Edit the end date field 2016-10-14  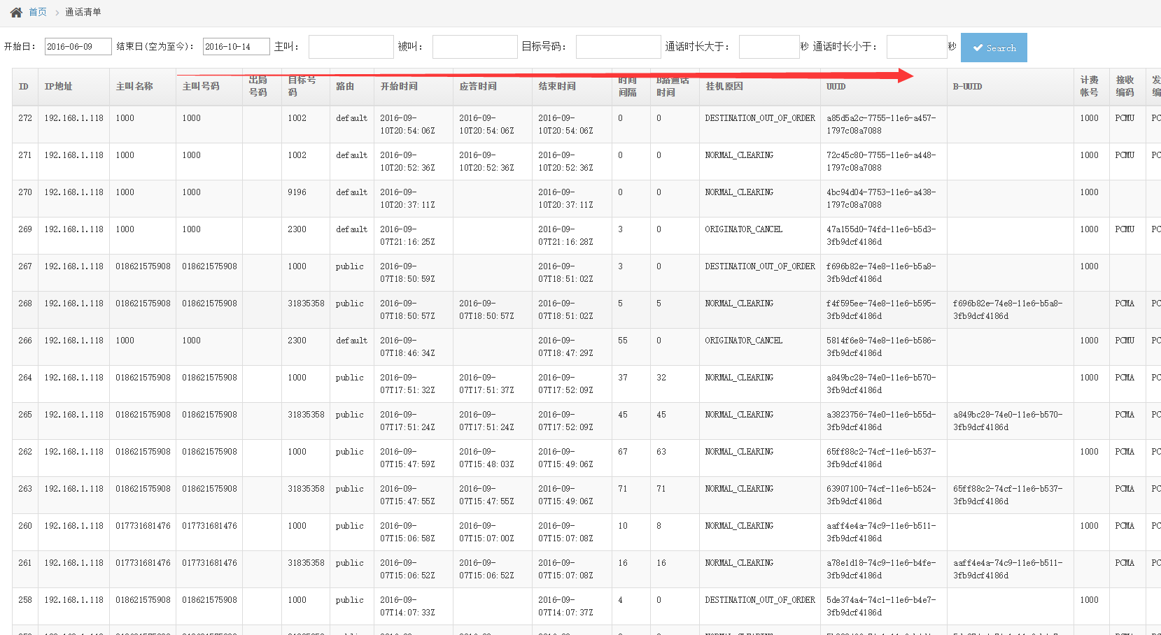pos(236,47)
